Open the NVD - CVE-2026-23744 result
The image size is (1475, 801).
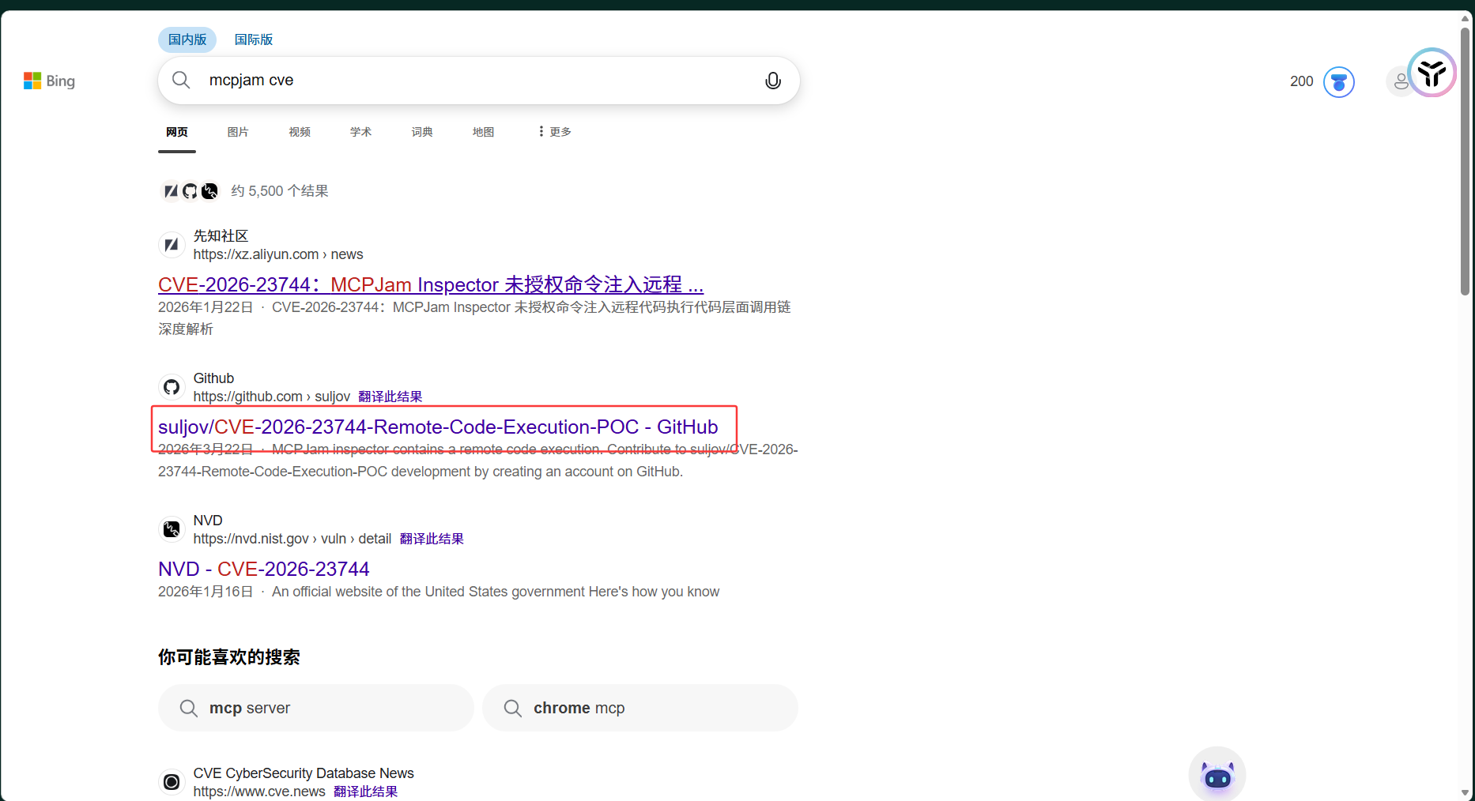[264, 570]
